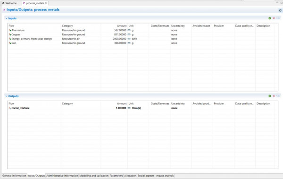Click the unit icon in the Aluminium row
The width and height of the screenshot is (283, 179).
(x=129, y=30)
